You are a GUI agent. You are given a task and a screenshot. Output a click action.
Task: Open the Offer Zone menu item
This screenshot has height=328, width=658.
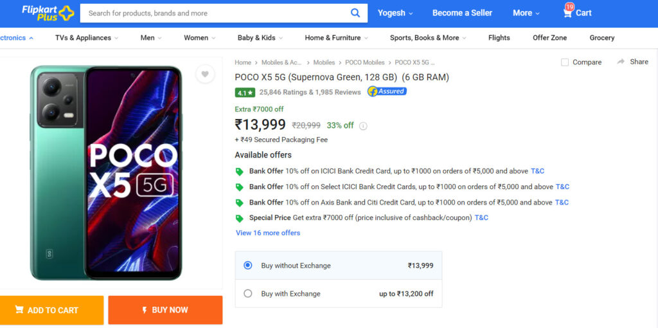(x=550, y=38)
